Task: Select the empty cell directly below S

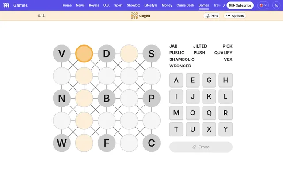Action: point(151,76)
